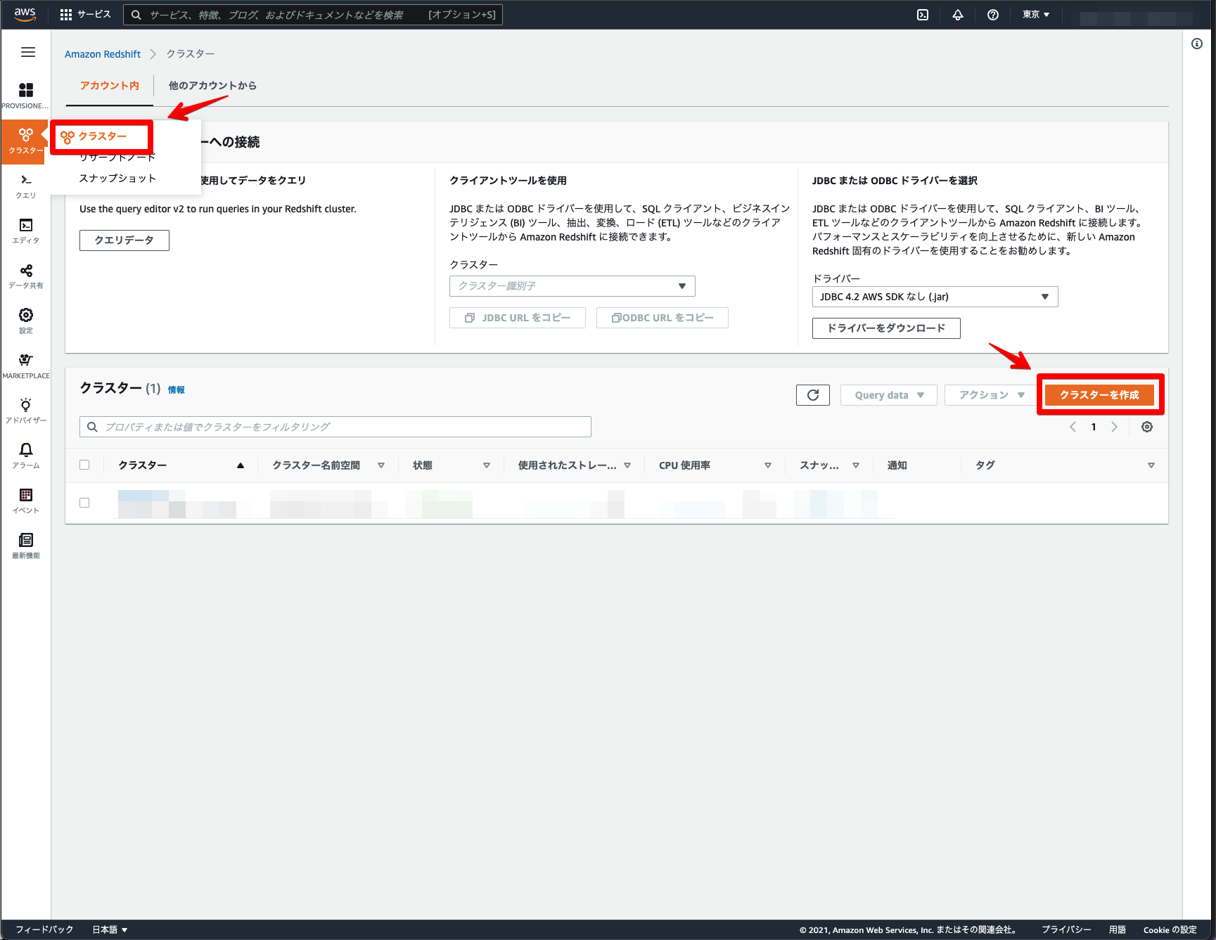Viewport: 1216px width, 940px height.
Task: Open table preferences gear icon
Action: (1147, 427)
